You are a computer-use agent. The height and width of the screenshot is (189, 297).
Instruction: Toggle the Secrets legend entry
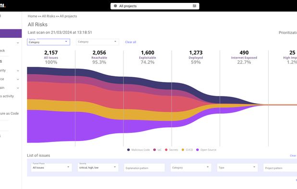[x=172, y=150]
